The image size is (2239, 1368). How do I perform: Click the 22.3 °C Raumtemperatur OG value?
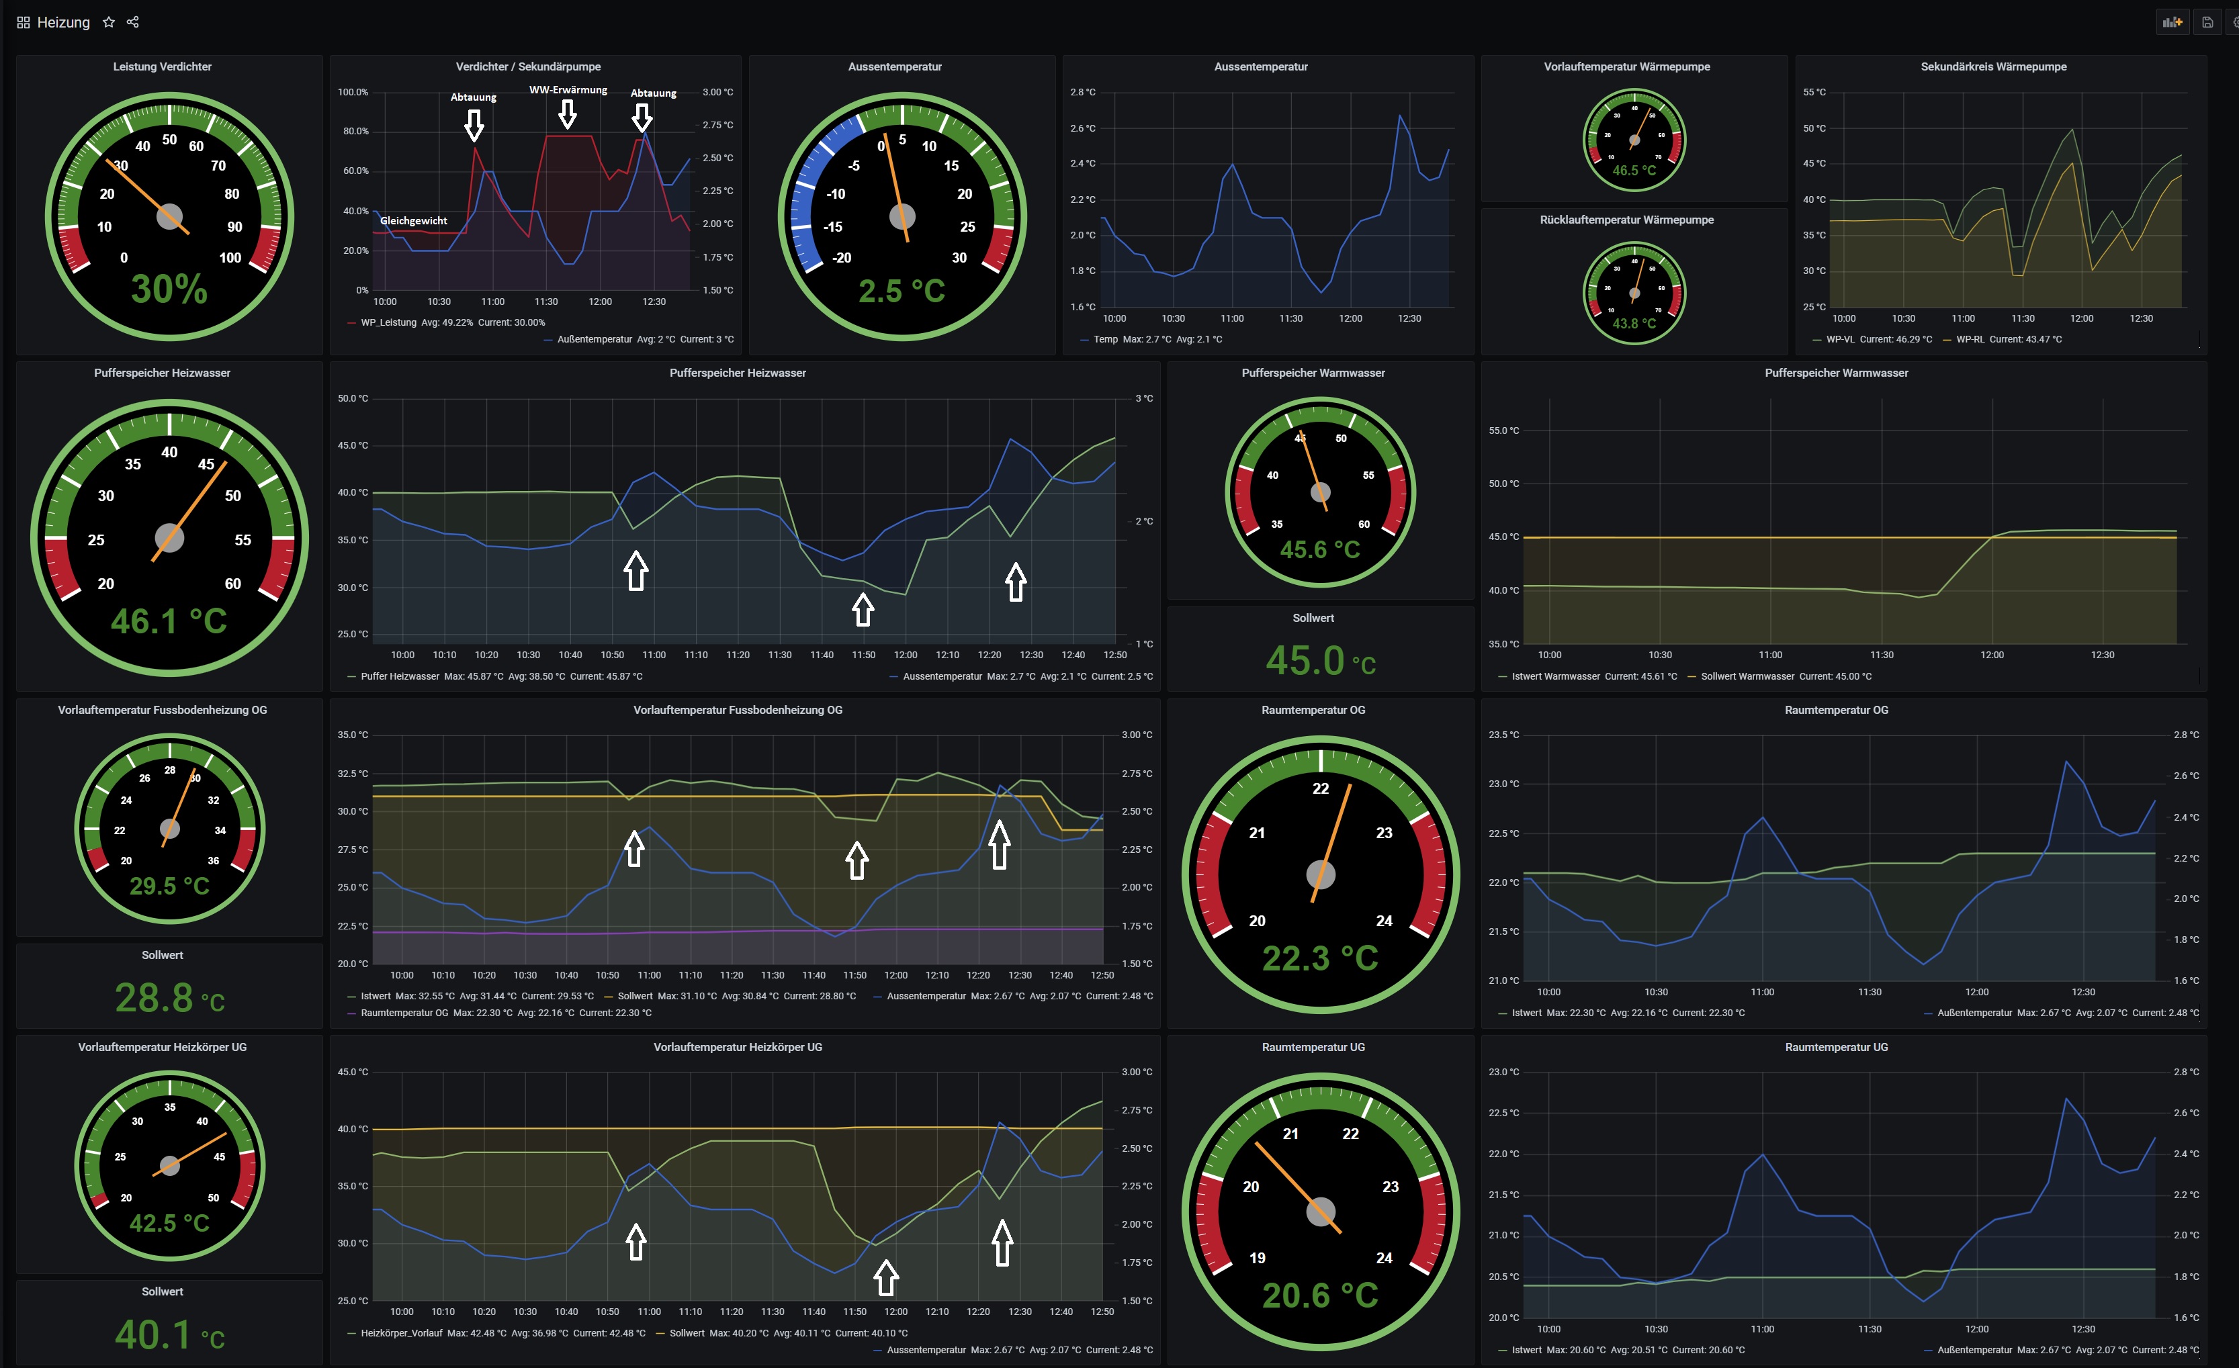point(1320,958)
